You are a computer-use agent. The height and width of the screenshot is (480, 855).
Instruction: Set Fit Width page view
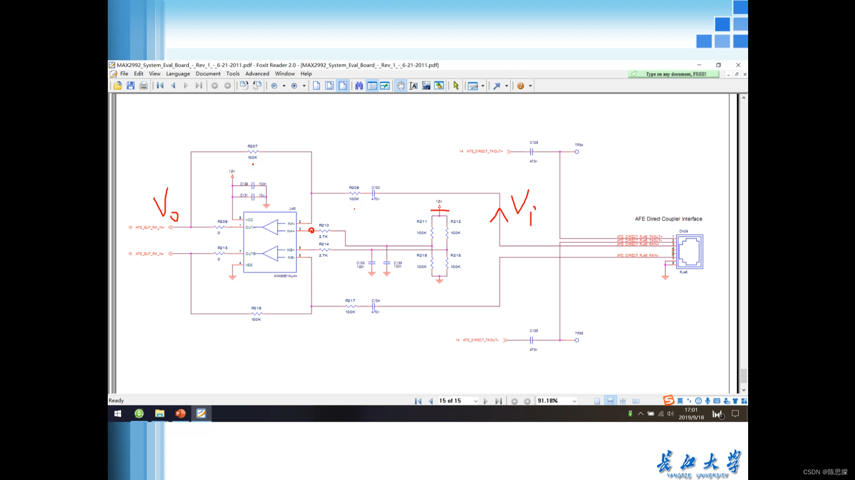(342, 86)
